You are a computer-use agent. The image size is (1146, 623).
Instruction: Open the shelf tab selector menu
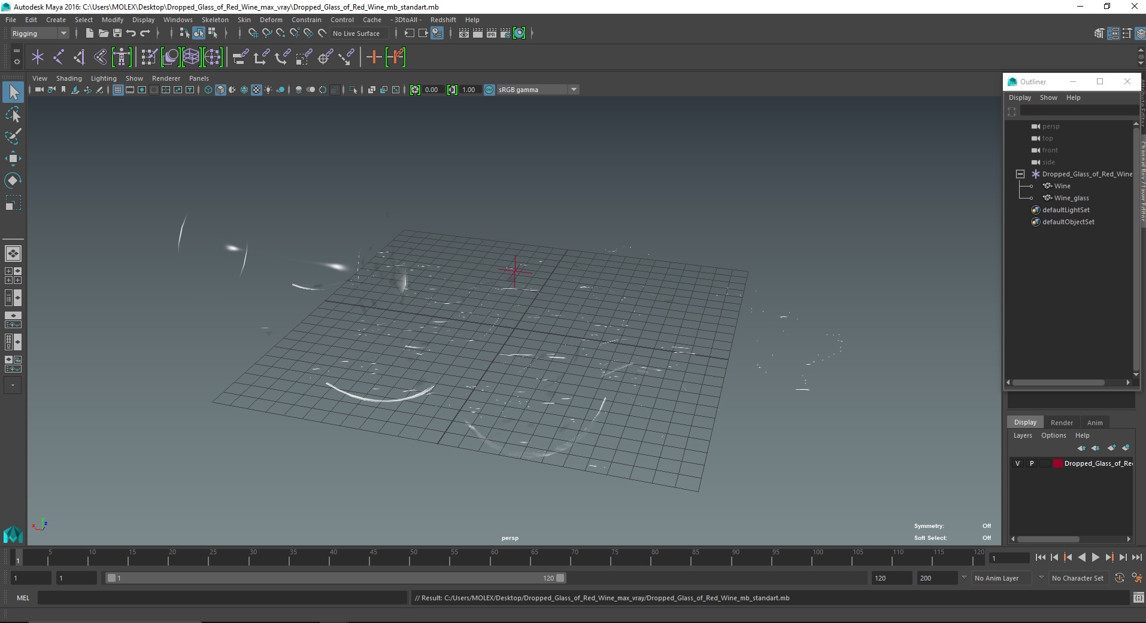coord(17,51)
